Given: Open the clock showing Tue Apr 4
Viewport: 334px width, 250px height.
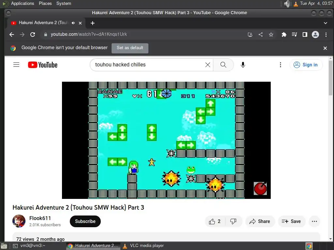Looking at the screenshot, I should (x=316, y=3).
